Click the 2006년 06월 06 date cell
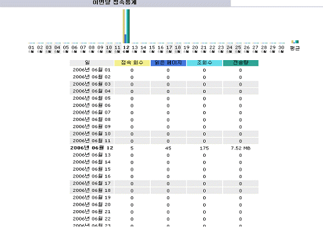Image resolution: width=323 pixels, height=229 pixels. click(x=92, y=105)
